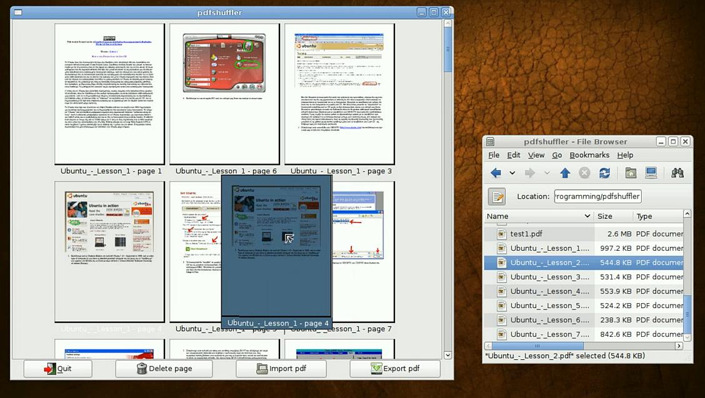
Task: Click the PDF icon beside Ubuntu_-_Lesson_3
Action: tap(501, 277)
